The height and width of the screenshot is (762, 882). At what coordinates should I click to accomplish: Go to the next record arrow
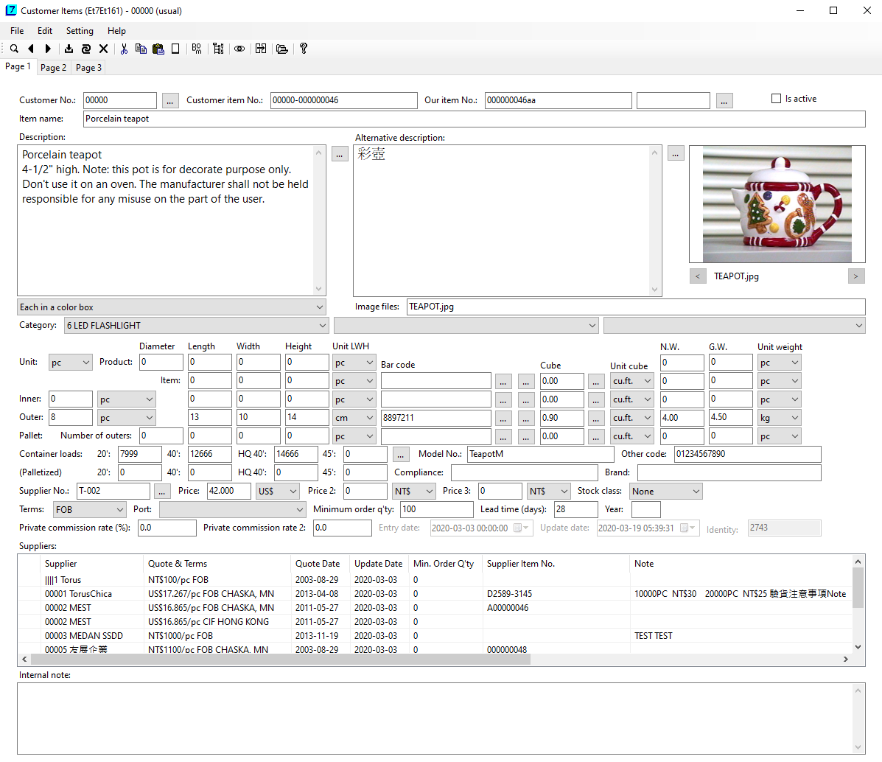[48, 49]
